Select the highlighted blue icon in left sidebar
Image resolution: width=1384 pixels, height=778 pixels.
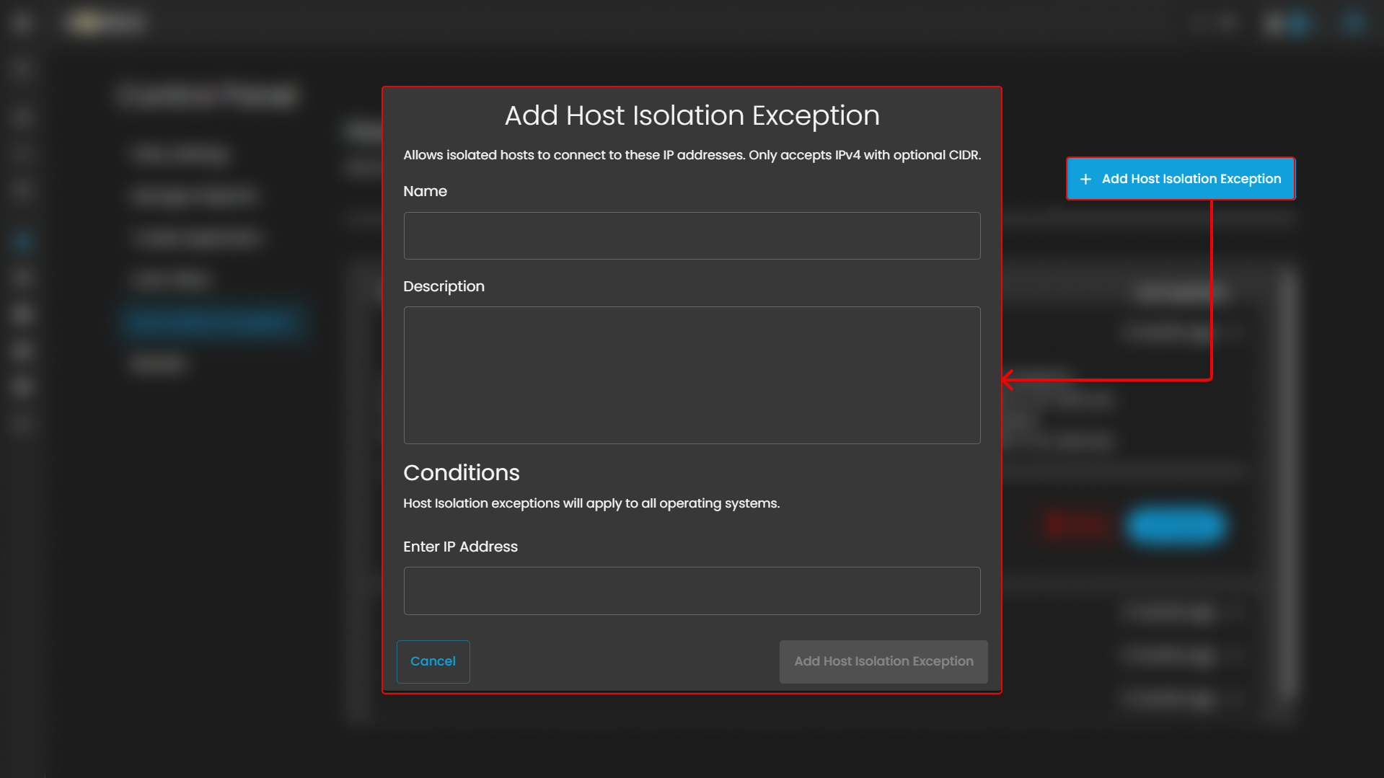point(22,242)
